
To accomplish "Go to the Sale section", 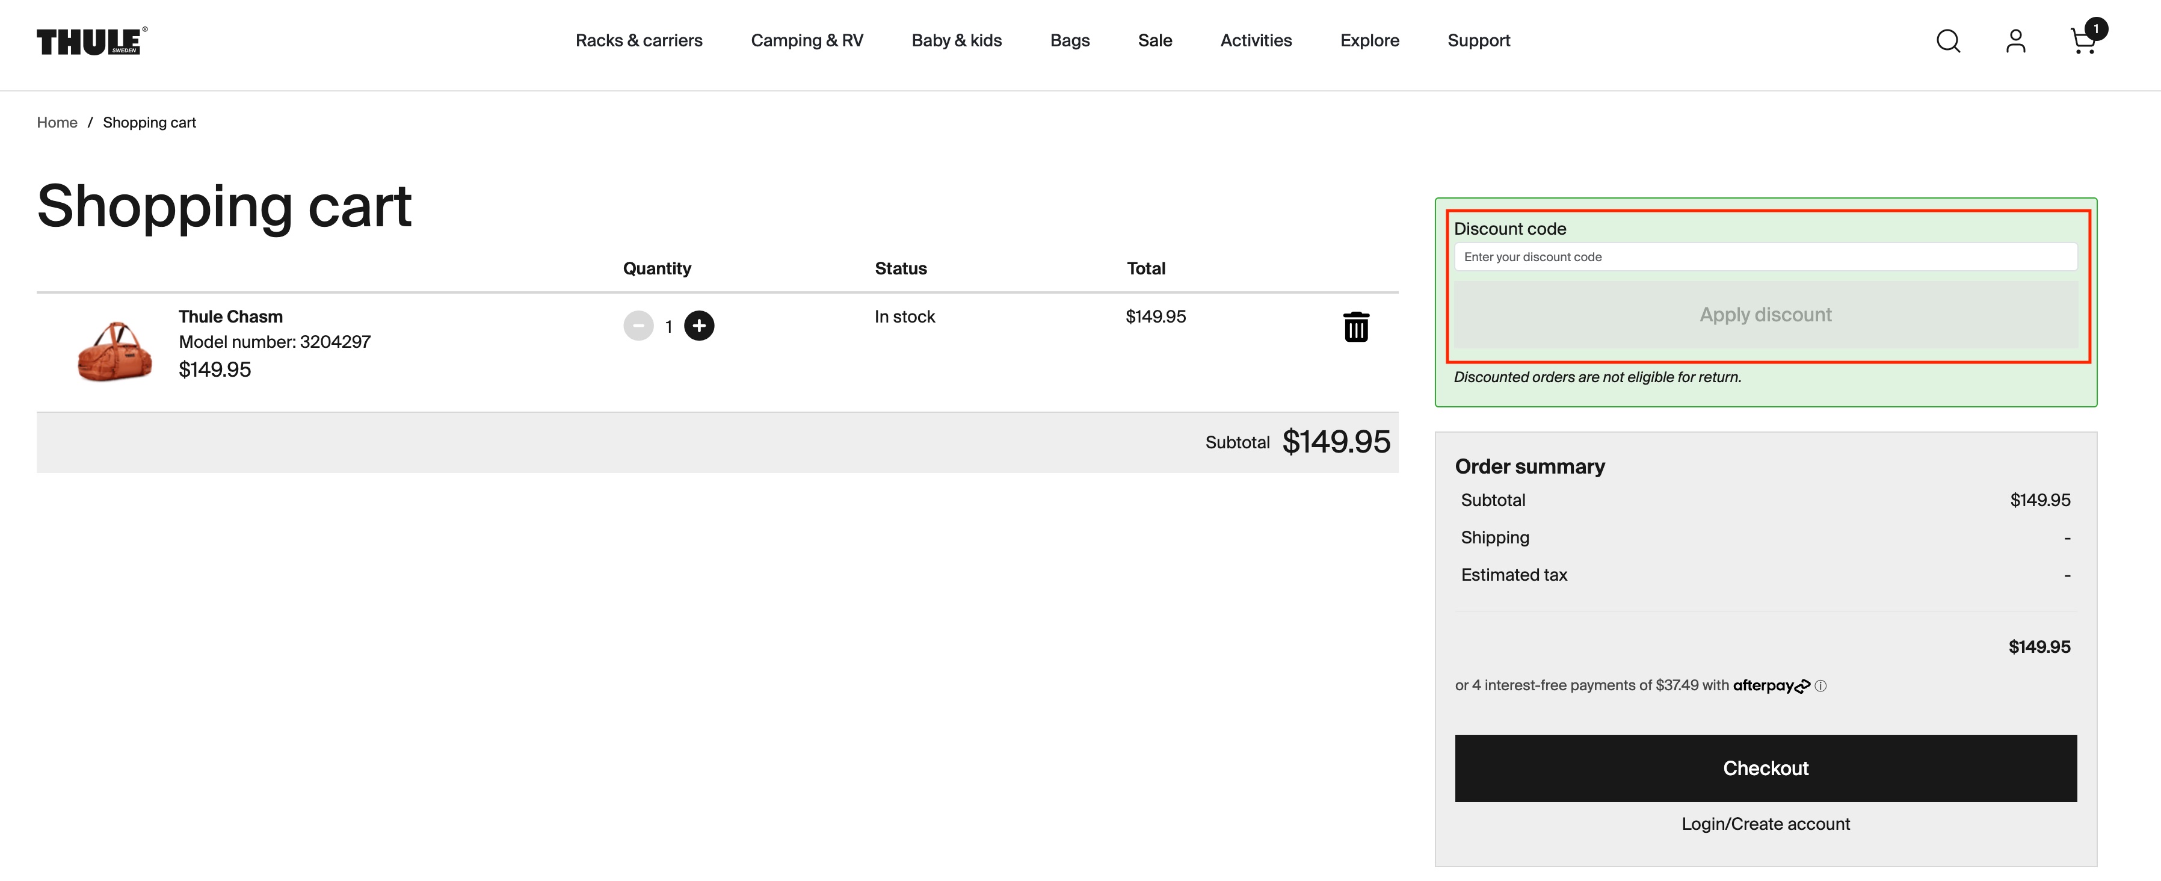I will (x=1154, y=40).
